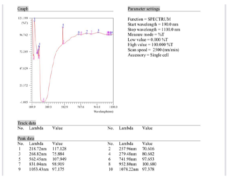Select the 'Peak data' heading
The width and height of the screenshot is (234, 179).
(26, 138)
